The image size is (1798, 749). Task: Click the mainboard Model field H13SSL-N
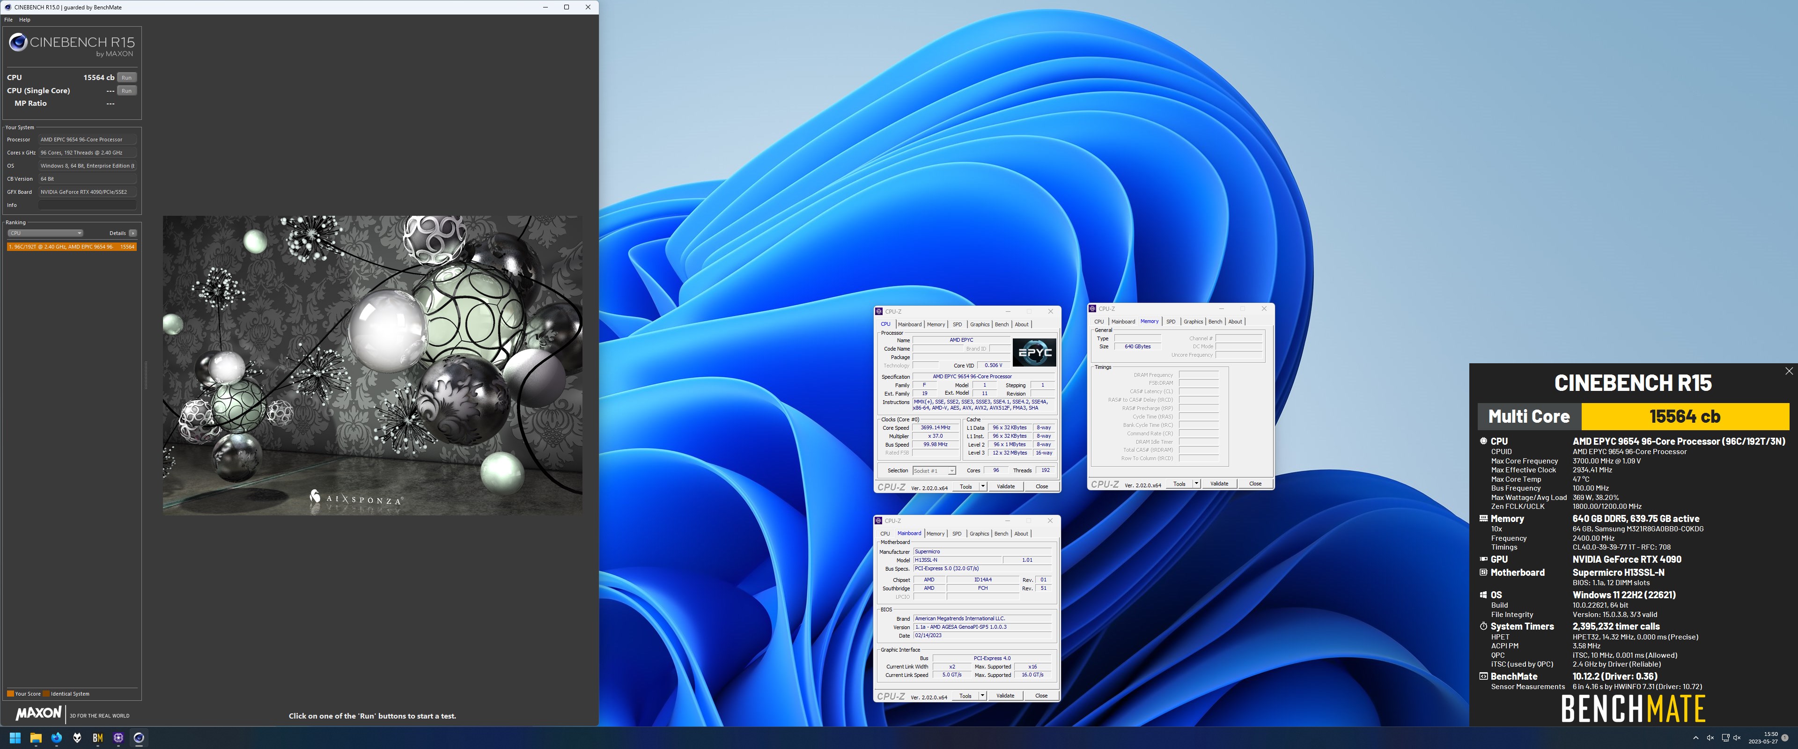tap(957, 560)
